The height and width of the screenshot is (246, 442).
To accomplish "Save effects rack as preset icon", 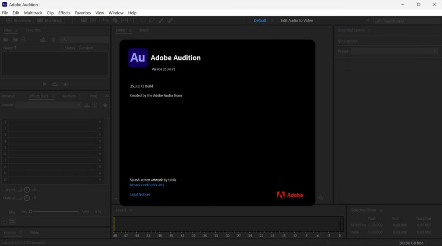I will click(x=87, y=105).
